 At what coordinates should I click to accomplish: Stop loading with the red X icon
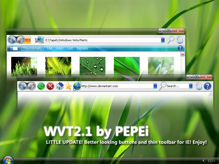tap(50, 86)
